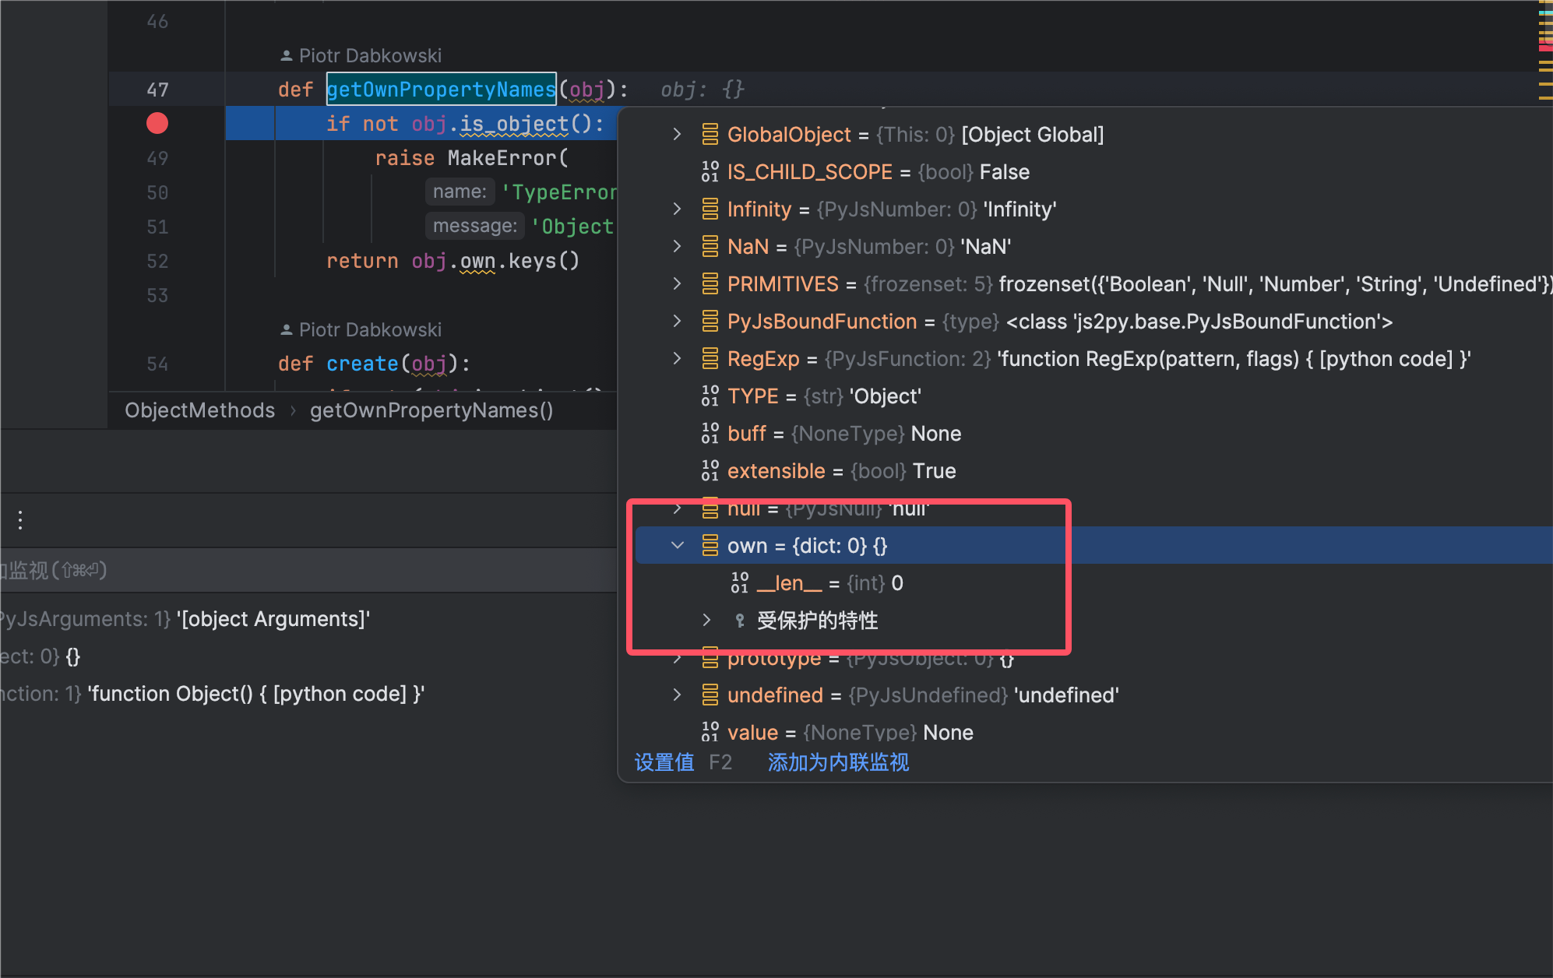This screenshot has height=978, width=1553.
Task: Click the error stripe marks on the editor scrollbar
Action: coord(1545,47)
